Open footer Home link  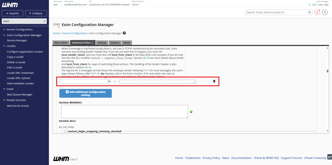tap(179, 158)
